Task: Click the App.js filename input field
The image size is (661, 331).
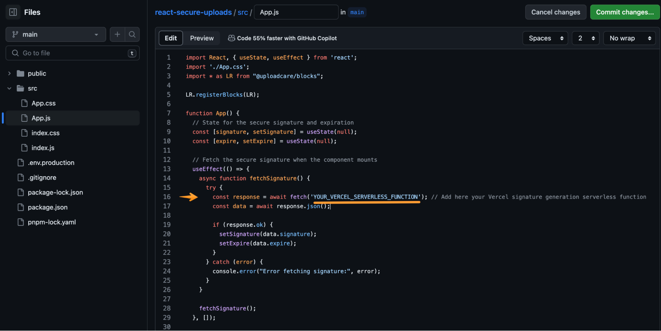Action: pyautogui.click(x=296, y=12)
